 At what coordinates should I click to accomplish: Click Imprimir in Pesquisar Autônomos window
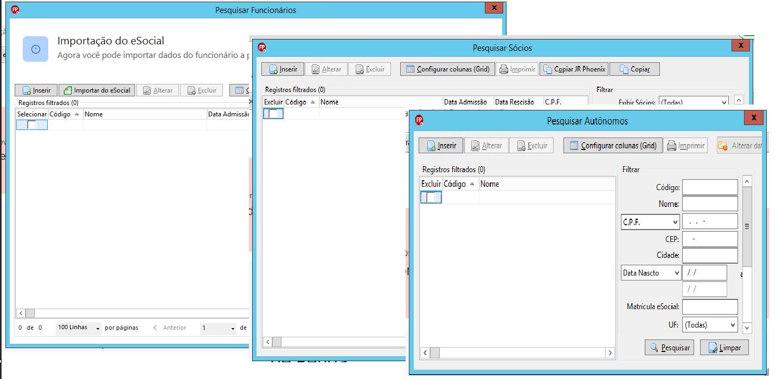(x=686, y=146)
